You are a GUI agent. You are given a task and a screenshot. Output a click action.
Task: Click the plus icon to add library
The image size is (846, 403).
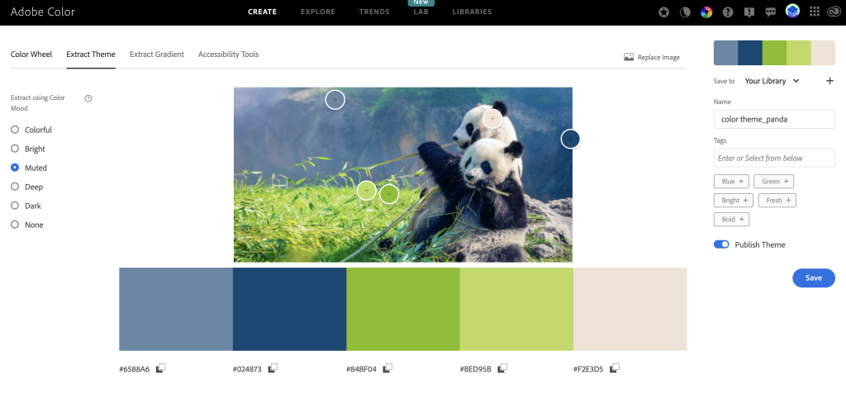point(829,81)
